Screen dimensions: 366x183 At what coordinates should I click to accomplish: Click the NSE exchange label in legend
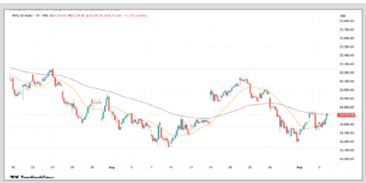click(x=42, y=15)
